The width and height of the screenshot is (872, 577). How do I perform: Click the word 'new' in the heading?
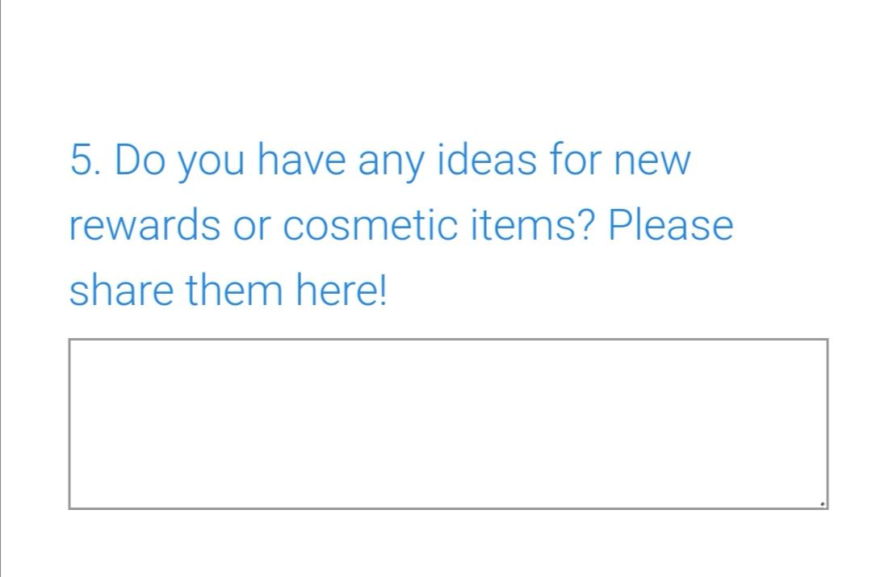click(x=652, y=161)
